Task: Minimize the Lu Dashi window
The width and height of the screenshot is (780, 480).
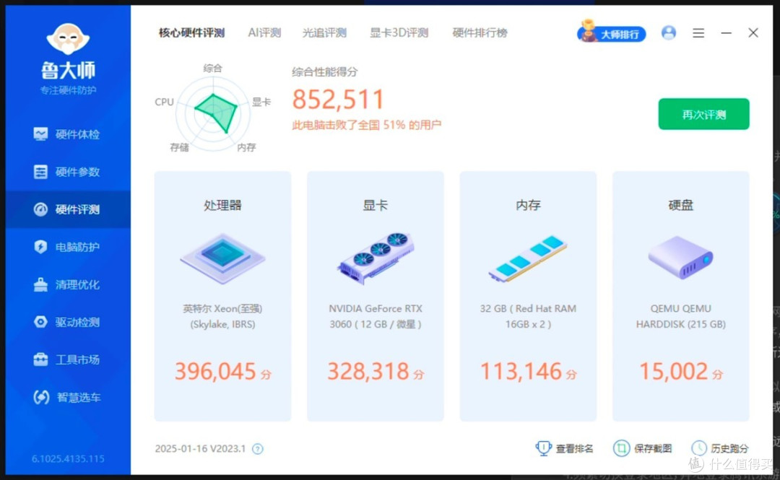Action: [727, 32]
